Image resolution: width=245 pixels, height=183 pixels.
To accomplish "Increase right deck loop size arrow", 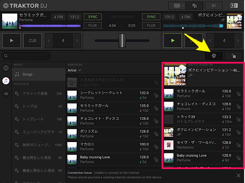I will 238,41.
